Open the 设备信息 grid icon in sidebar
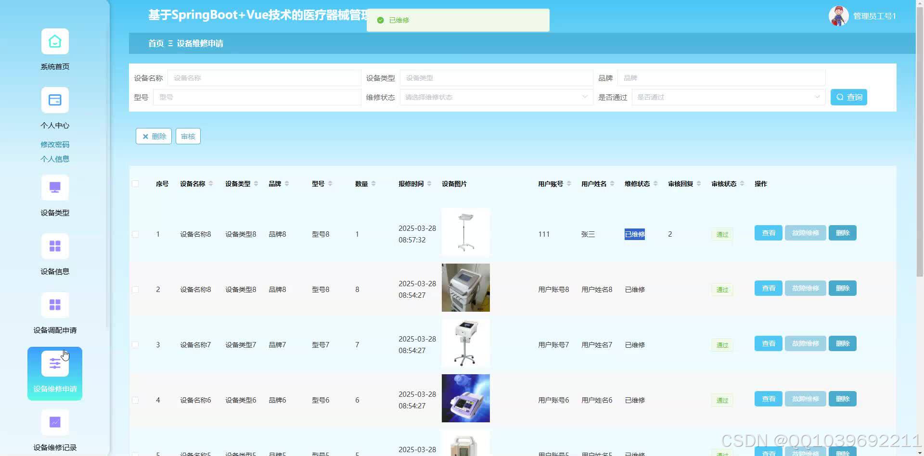This screenshot has height=456, width=924. coord(54,246)
